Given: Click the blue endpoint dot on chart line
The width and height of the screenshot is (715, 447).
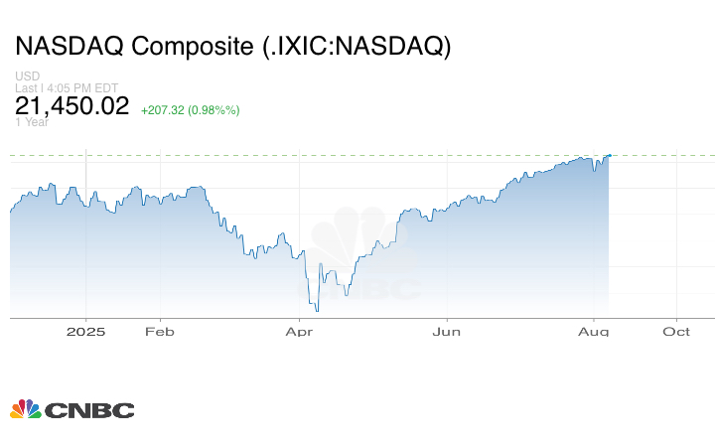Looking at the screenshot, I should 609,155.
